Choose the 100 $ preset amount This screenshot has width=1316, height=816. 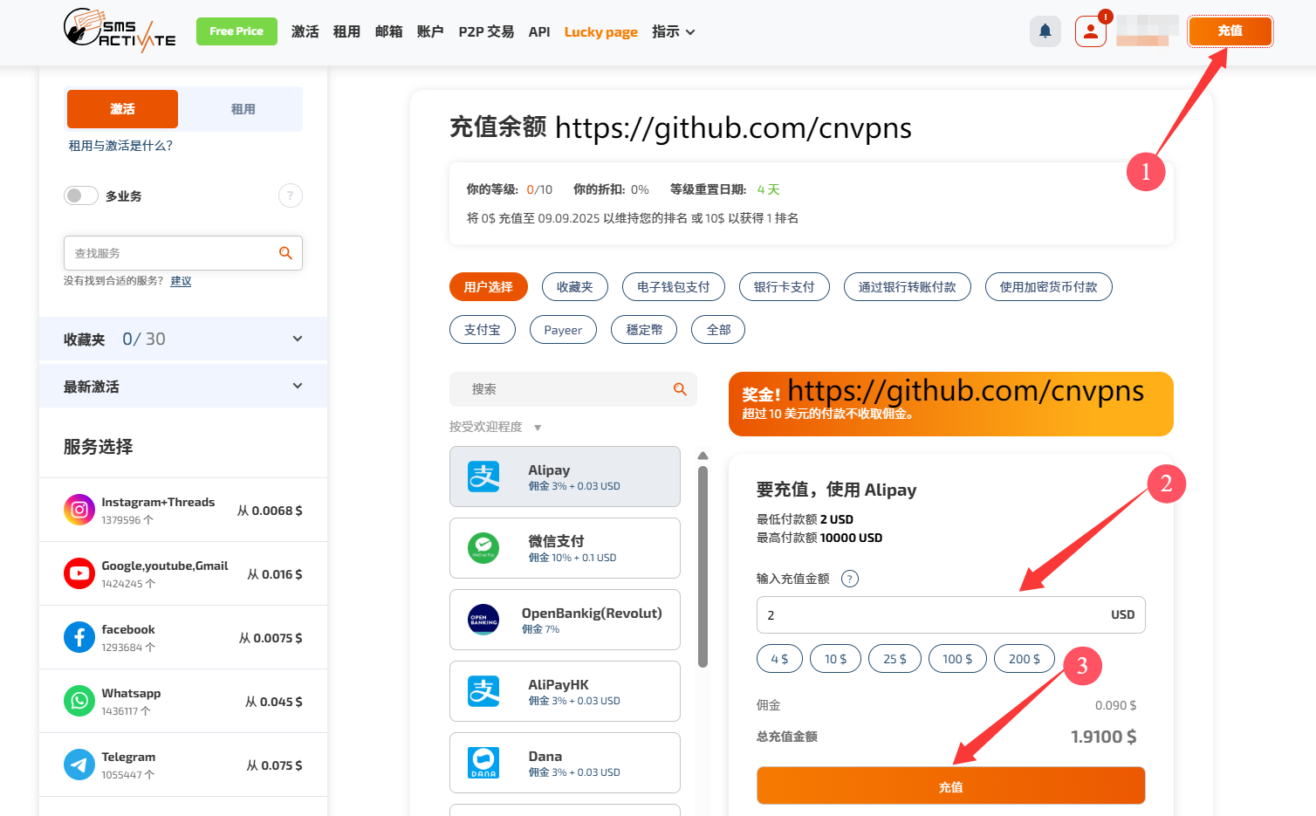point(957,659)
